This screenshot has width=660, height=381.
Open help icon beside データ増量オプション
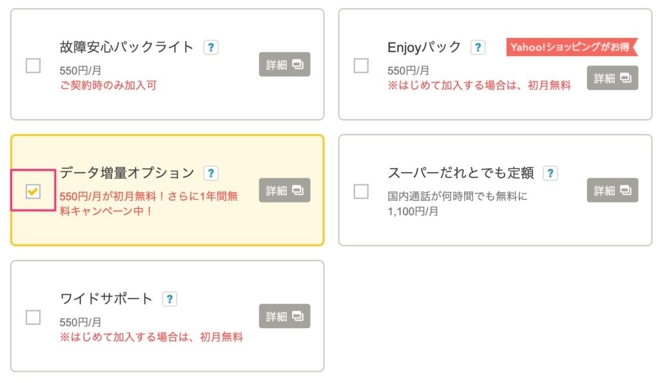[x=211, y=173]
